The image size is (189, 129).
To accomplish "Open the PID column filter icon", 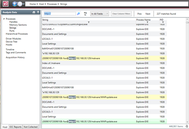I will (163, 22).
